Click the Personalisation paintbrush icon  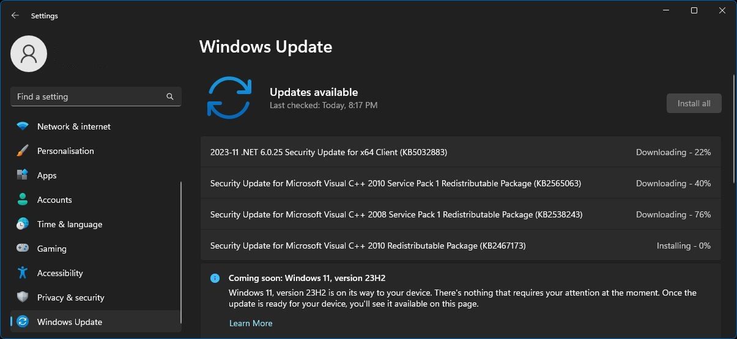23,151
